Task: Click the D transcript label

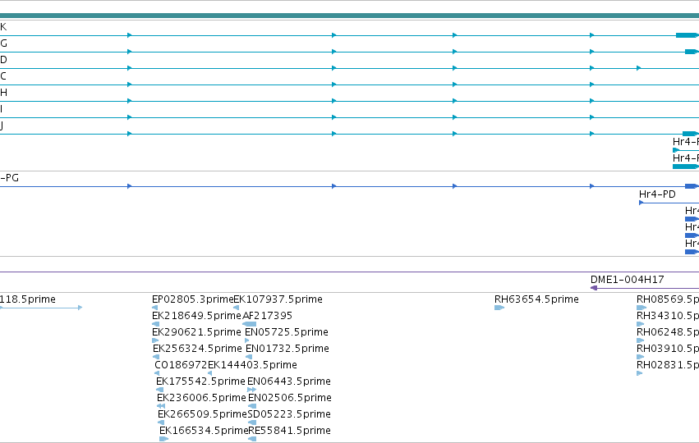Action: tap(3, 60)
